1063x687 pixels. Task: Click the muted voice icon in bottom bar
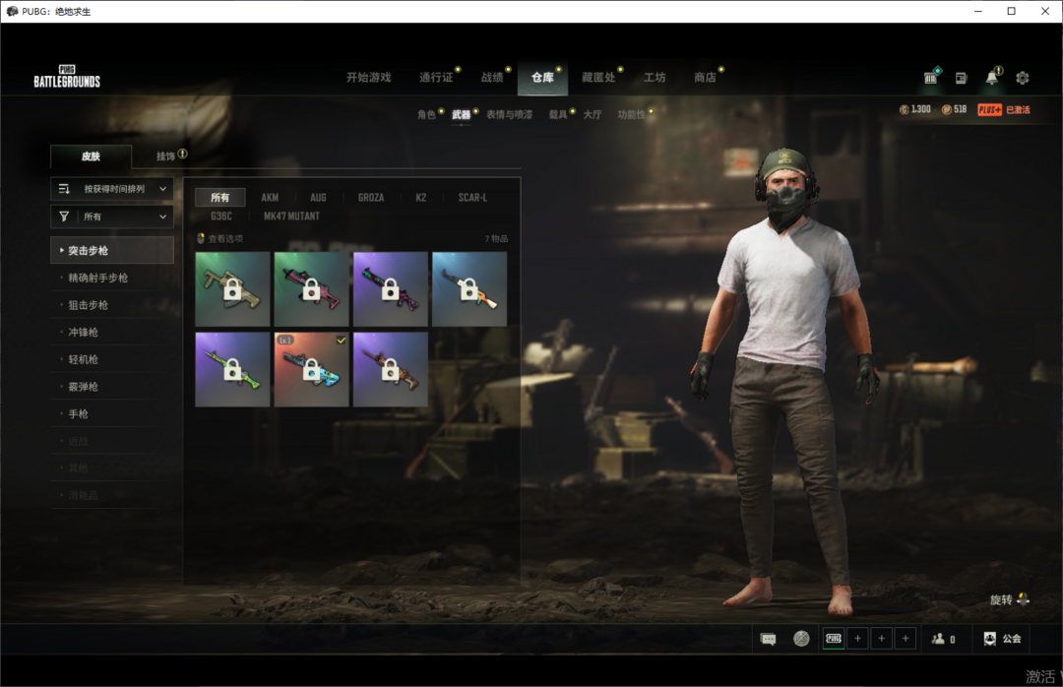[801, 639]
